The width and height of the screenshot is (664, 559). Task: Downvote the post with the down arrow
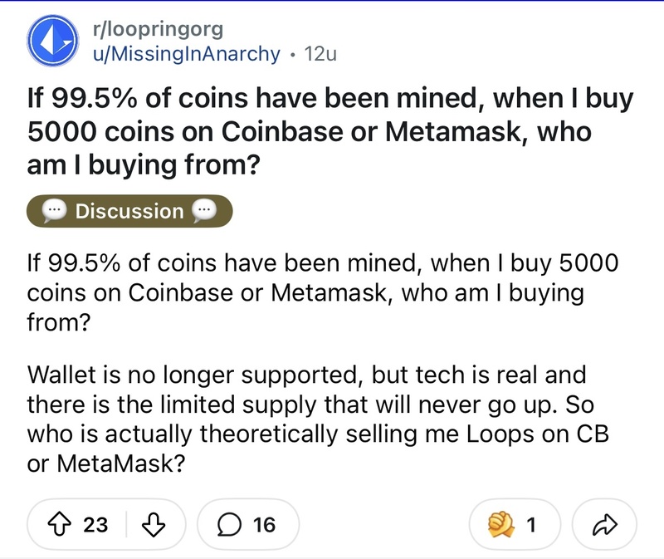point(153,525)
